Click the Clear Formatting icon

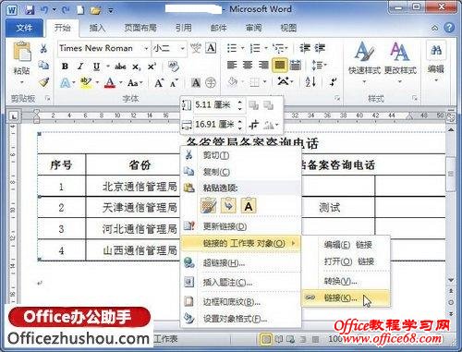(x=174, y=67)
